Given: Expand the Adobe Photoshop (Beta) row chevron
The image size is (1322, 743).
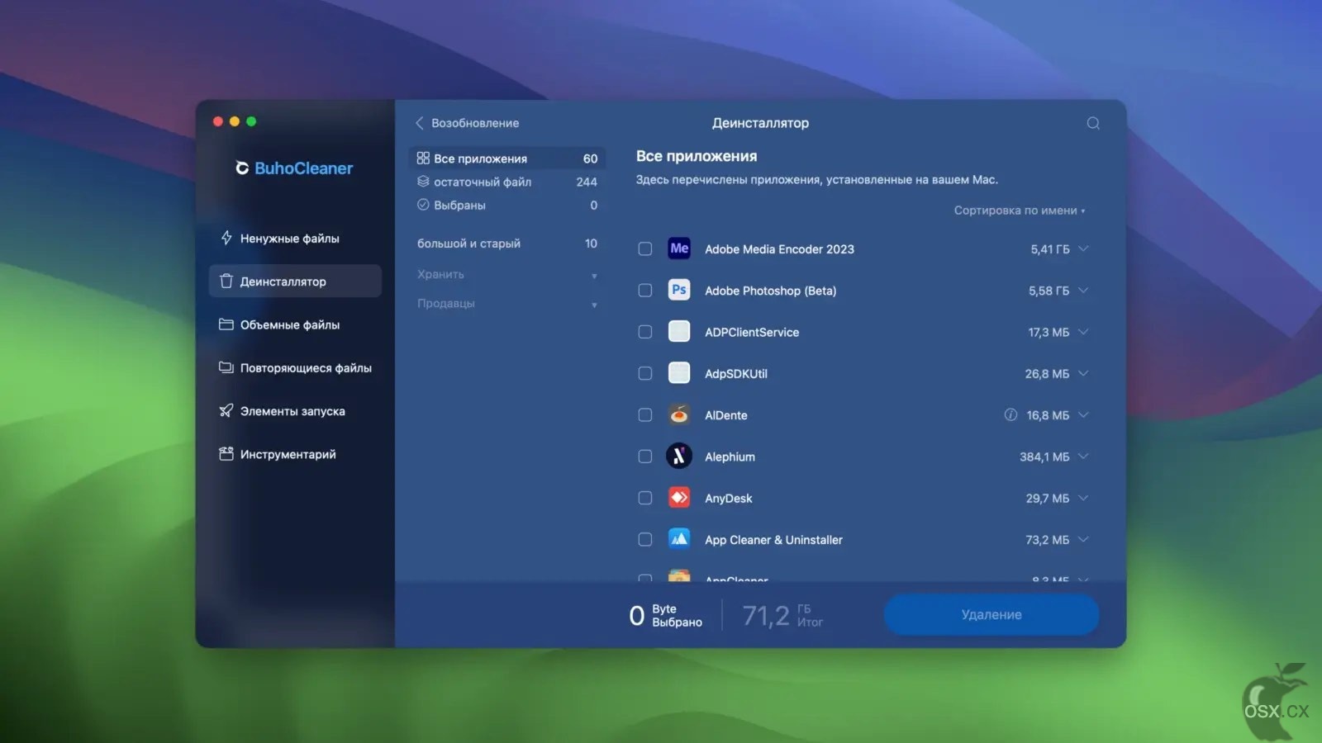Looking at the screenshot, I should (1083, 290).
